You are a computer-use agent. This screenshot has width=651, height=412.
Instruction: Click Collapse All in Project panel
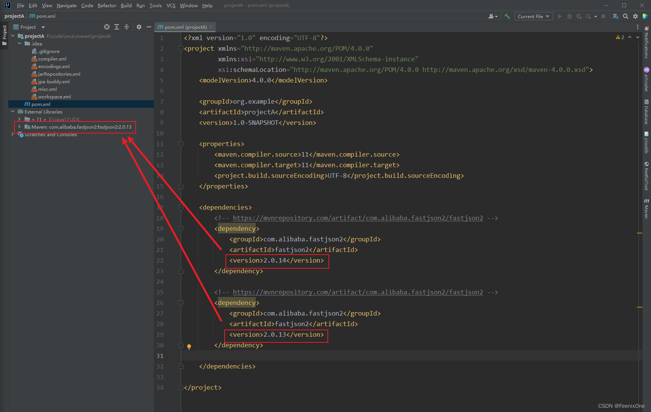pos(127,27)
